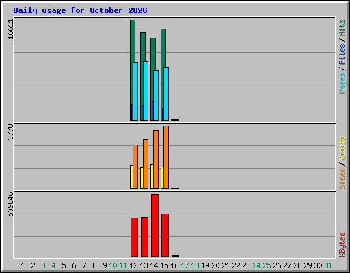Image resolution: width=350 pixels, height=273 pixels.
Task: Click the red KBytes bar for day 13
Action: tap(144, 237)
